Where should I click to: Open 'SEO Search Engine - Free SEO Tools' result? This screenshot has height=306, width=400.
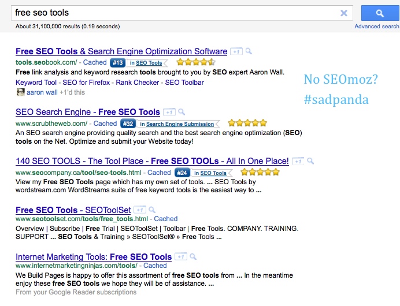pyautogui.click(x=88, y=112)
